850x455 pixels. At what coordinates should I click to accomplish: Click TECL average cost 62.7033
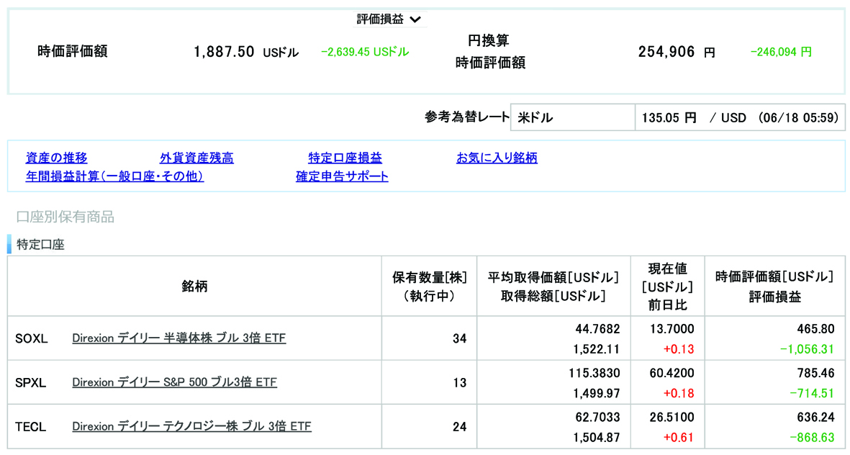tap(597, 417)
